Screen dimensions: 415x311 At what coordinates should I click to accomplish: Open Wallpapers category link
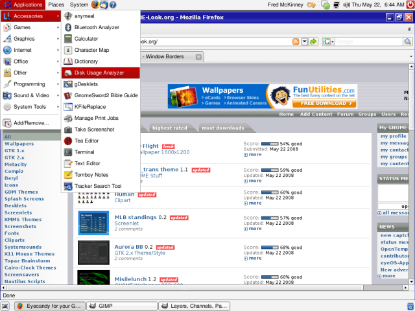point(19,144)
